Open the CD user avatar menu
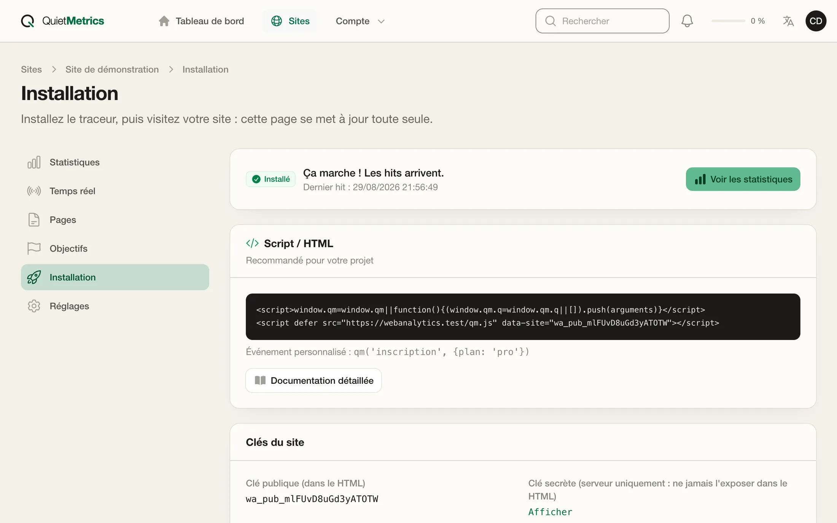 (816, 21)
